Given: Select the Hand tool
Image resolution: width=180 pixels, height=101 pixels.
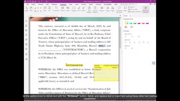Looking at the screenshot, I should [31, 9].
